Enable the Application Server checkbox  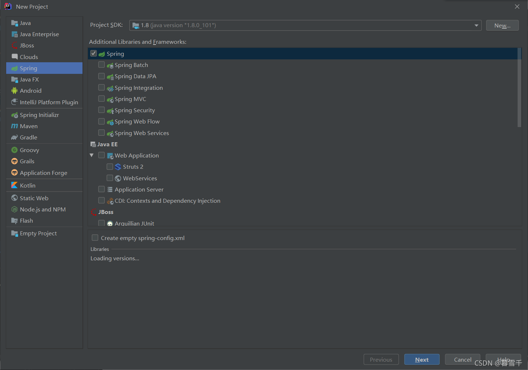[102, 189]
